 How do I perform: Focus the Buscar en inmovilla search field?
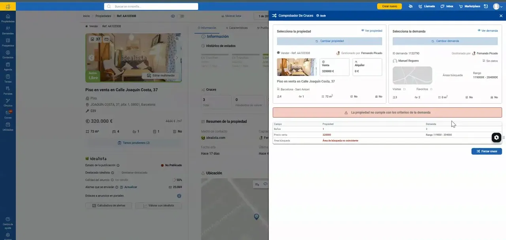tap(151, 7)
